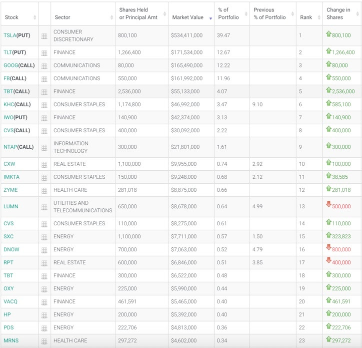362x348 pixels.
Task: Open the DNOW ticker link
Action: coord(11,249)
